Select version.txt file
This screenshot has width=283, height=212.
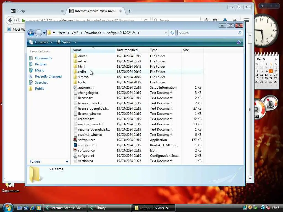tap(86, 161)
